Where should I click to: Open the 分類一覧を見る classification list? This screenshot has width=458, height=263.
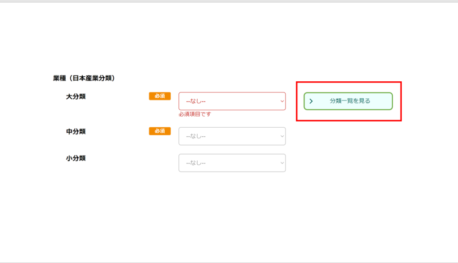coord(348,101)
